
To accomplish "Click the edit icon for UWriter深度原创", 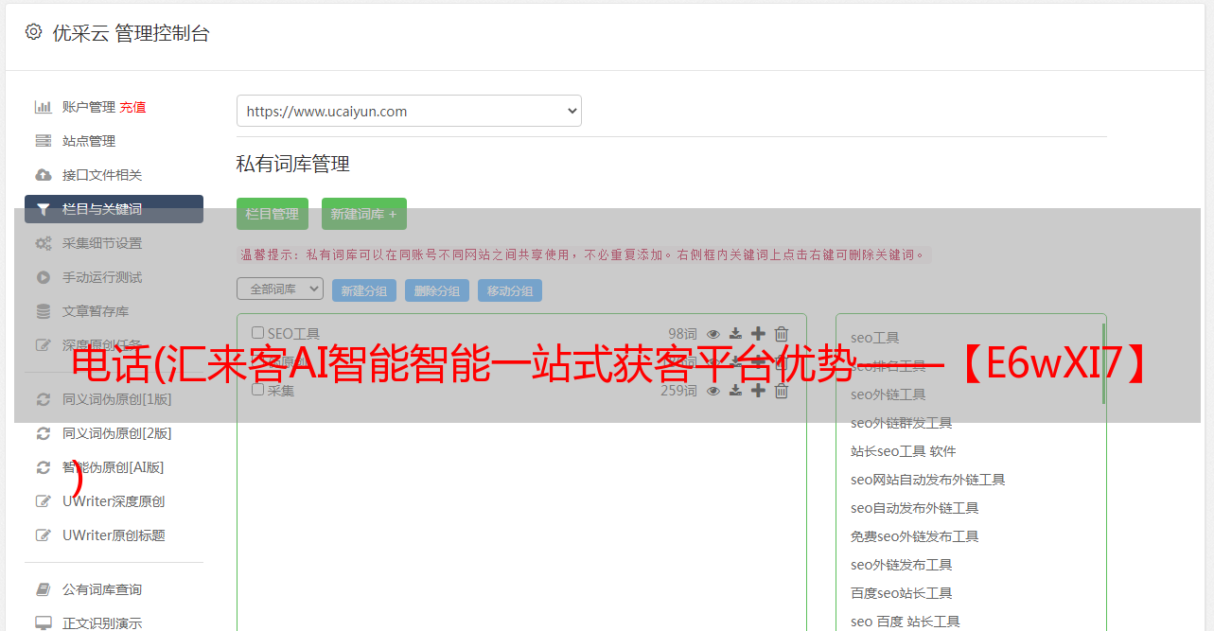I will (44, 501).
